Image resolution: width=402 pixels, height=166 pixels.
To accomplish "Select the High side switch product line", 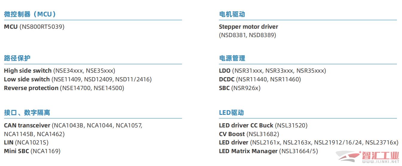I will pyautogui.click(x=60, y=71).
